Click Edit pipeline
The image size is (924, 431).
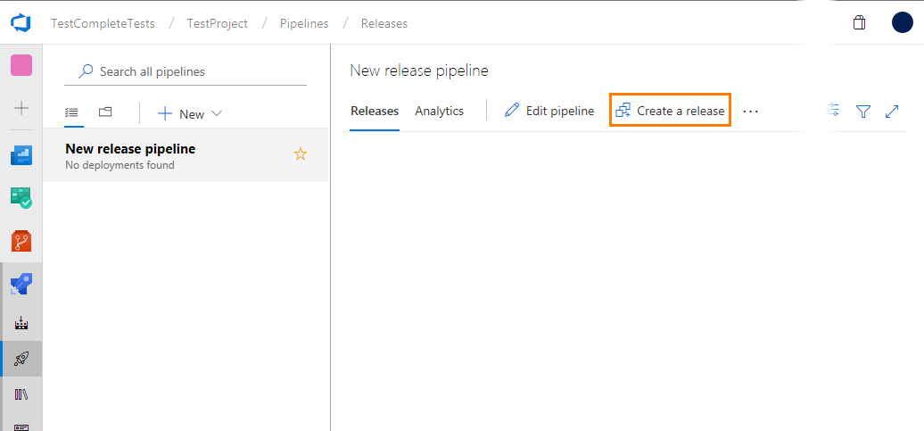click(x=549, y=111)
